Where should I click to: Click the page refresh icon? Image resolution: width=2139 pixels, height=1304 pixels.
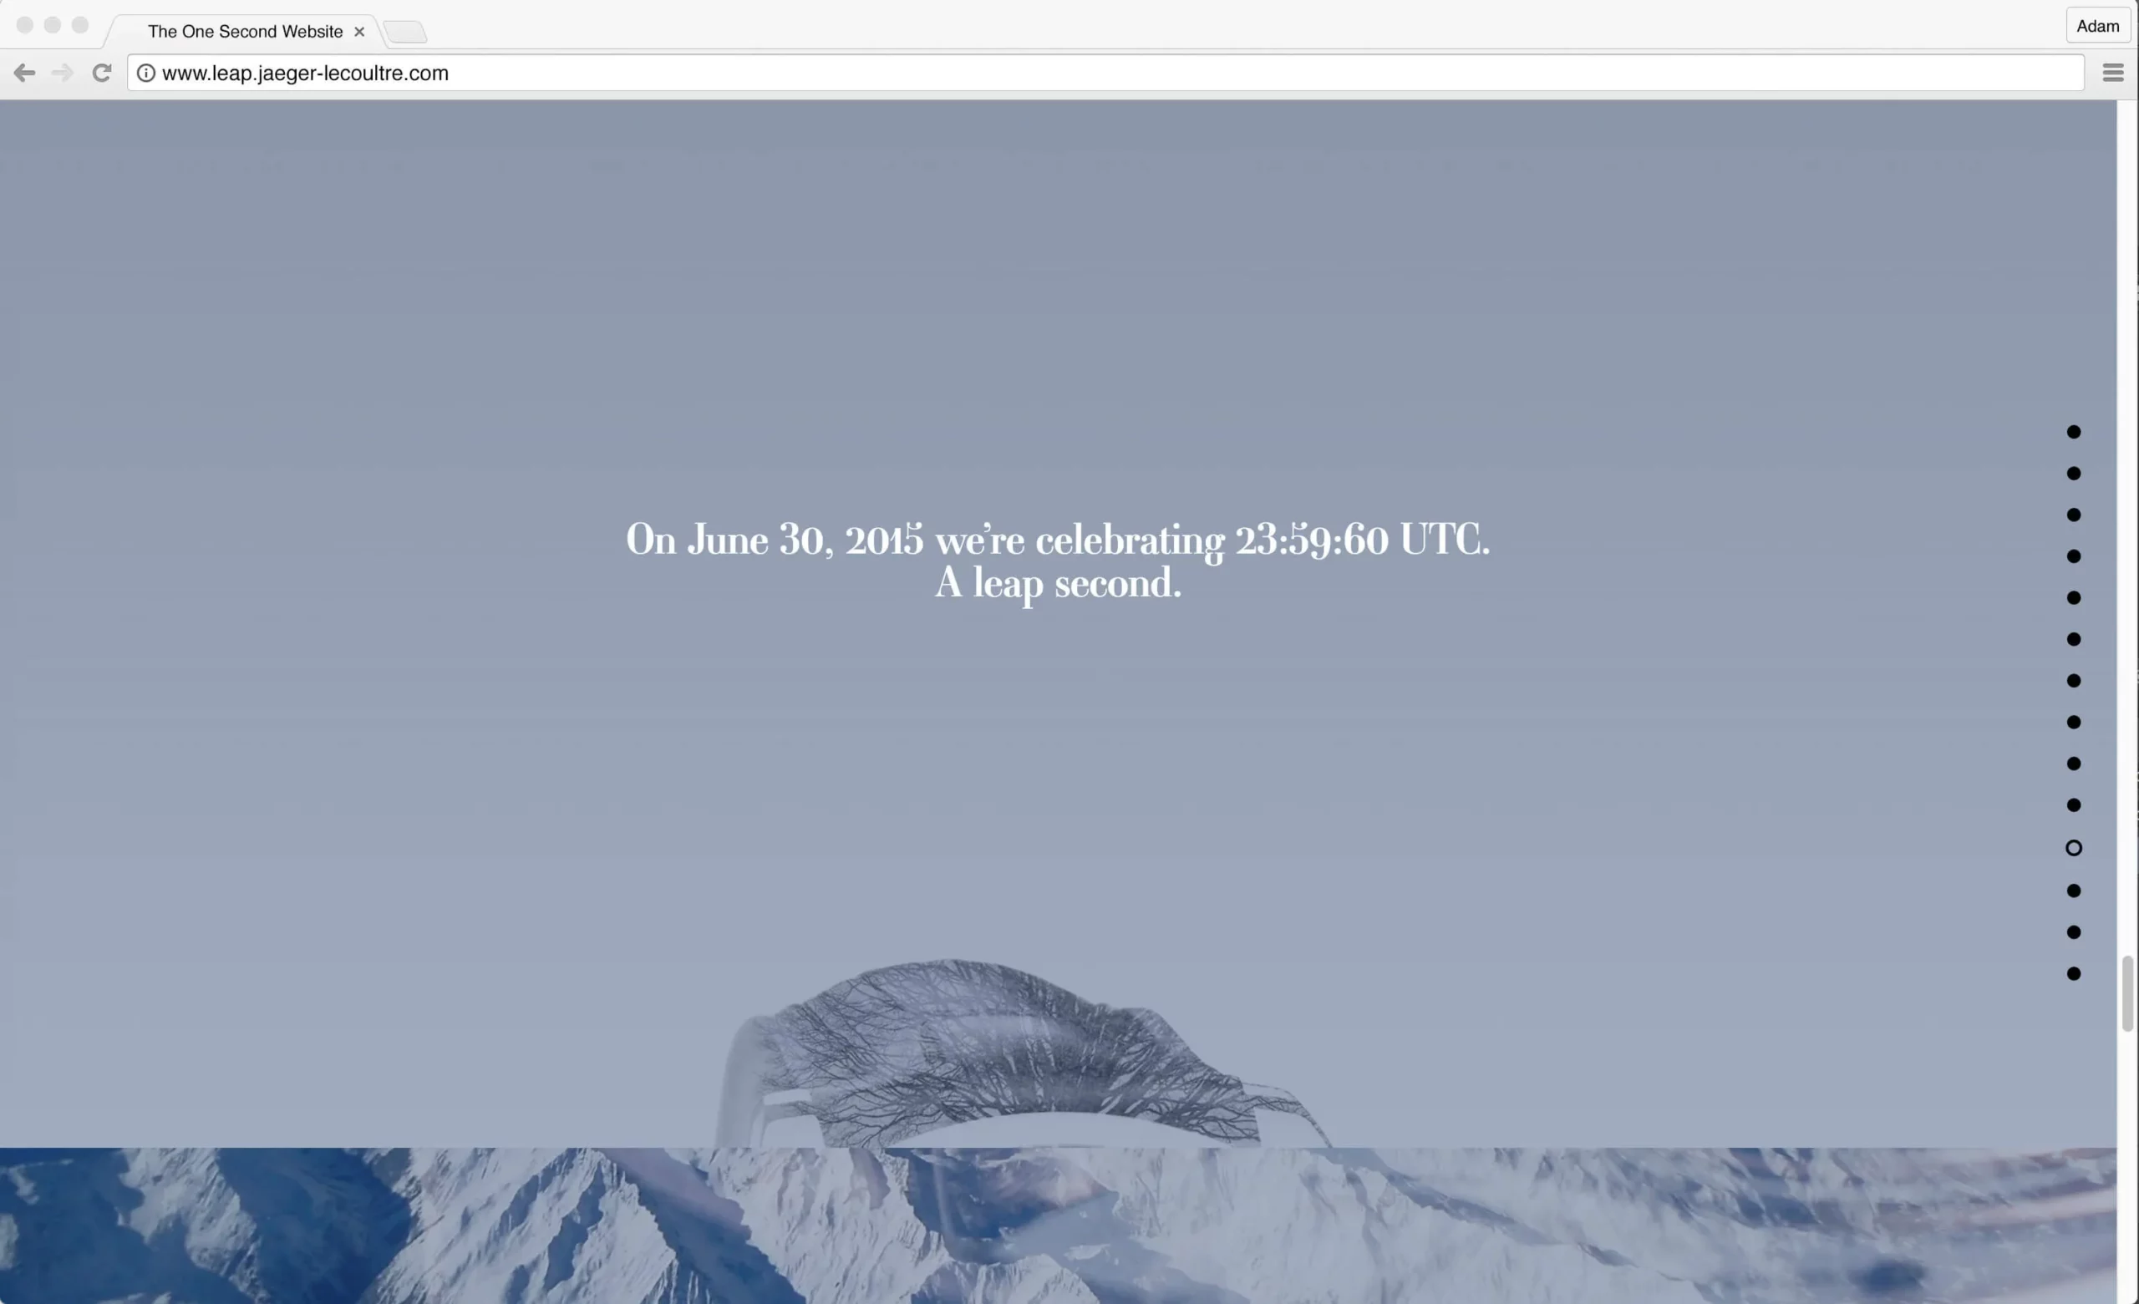click(x=101, y=72)
